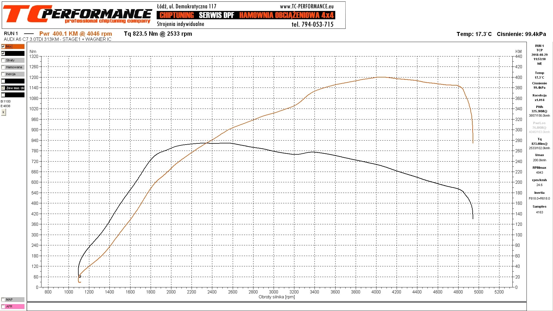553x311 pixels.
Task: Click the Cisnienie: 99.4kPa header text
Action: (521, 34)
